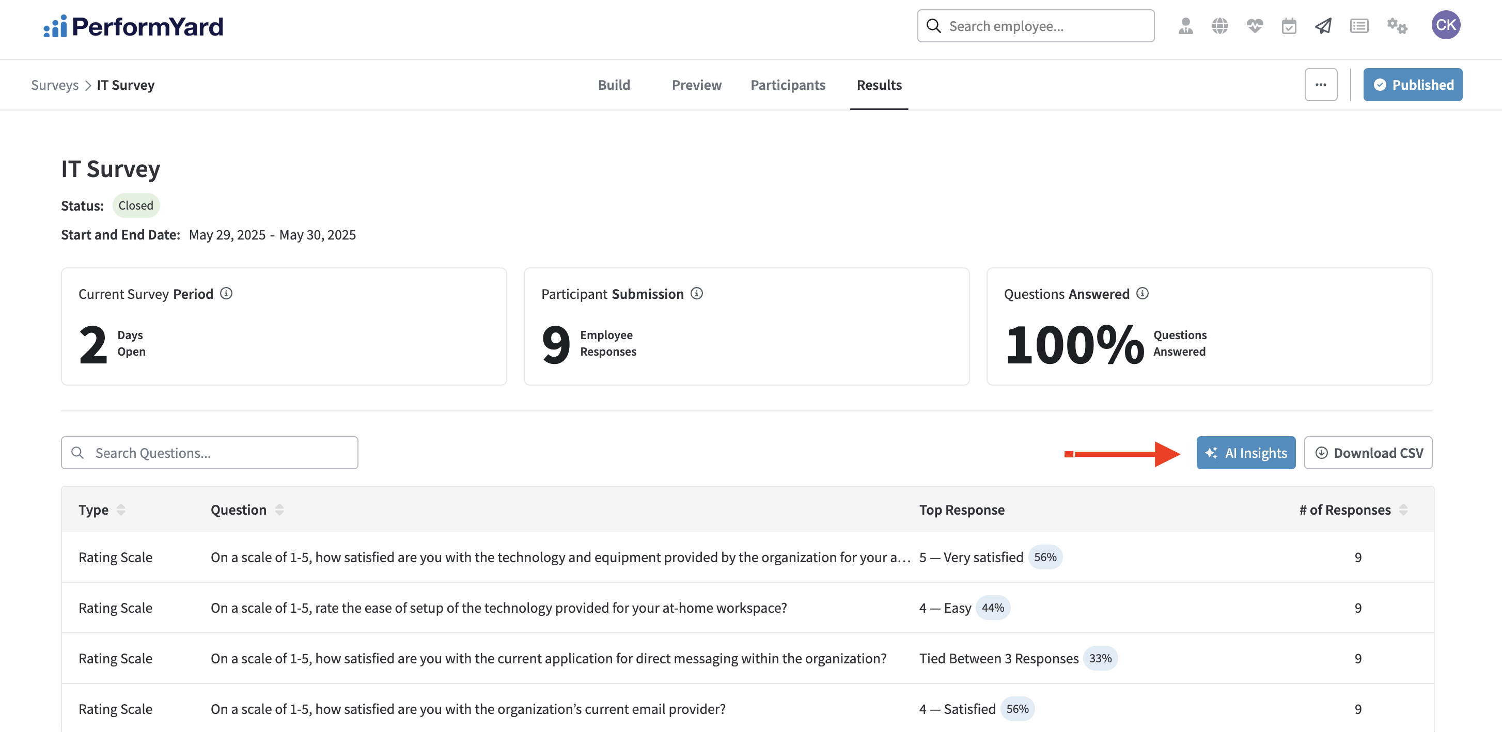Open the settings gears icon
This screenshot has height=732, width=1502.
pyautogui.click(x=1397, y=26)
